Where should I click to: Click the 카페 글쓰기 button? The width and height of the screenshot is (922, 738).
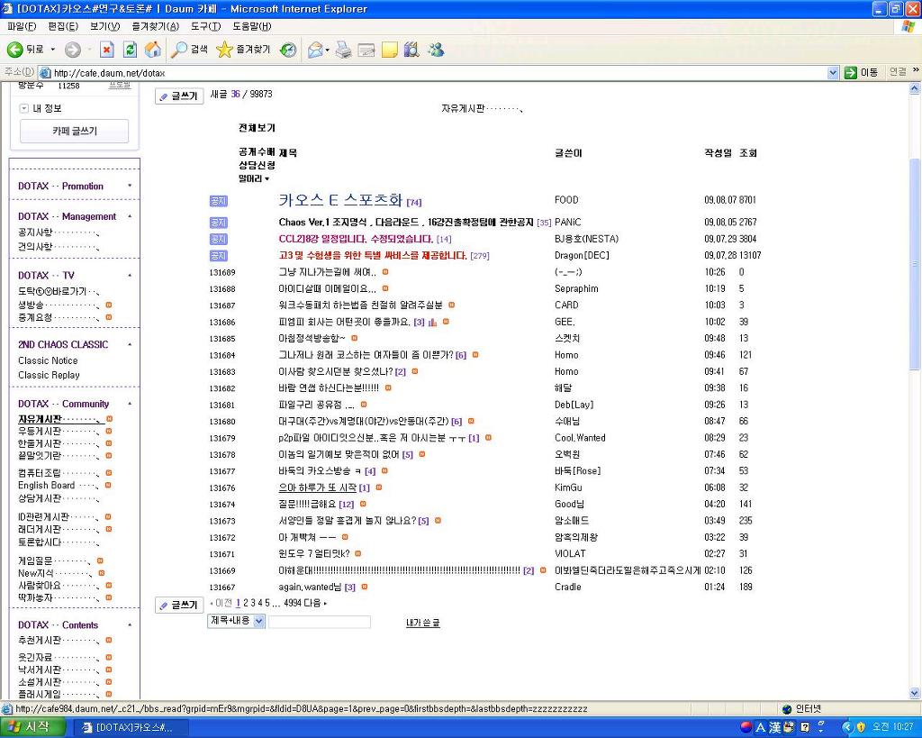click(74, 132)
